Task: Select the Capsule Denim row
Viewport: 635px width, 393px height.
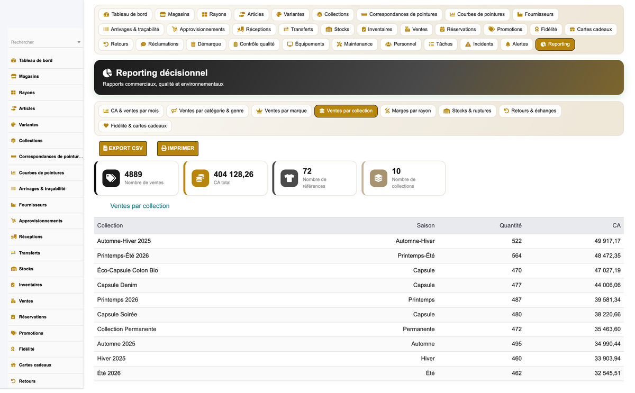Action: coord(359,286)
